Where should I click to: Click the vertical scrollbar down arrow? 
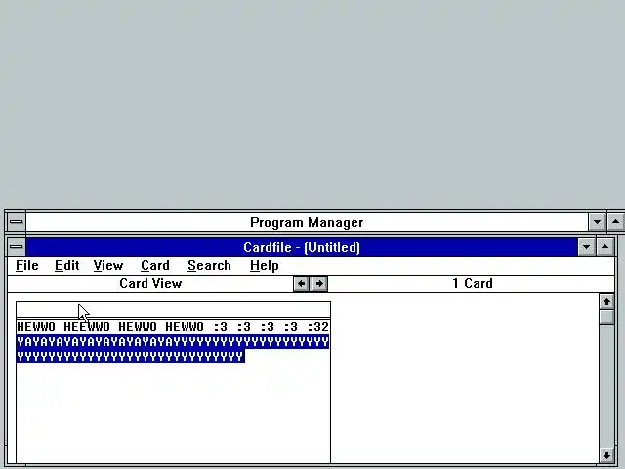606,455
